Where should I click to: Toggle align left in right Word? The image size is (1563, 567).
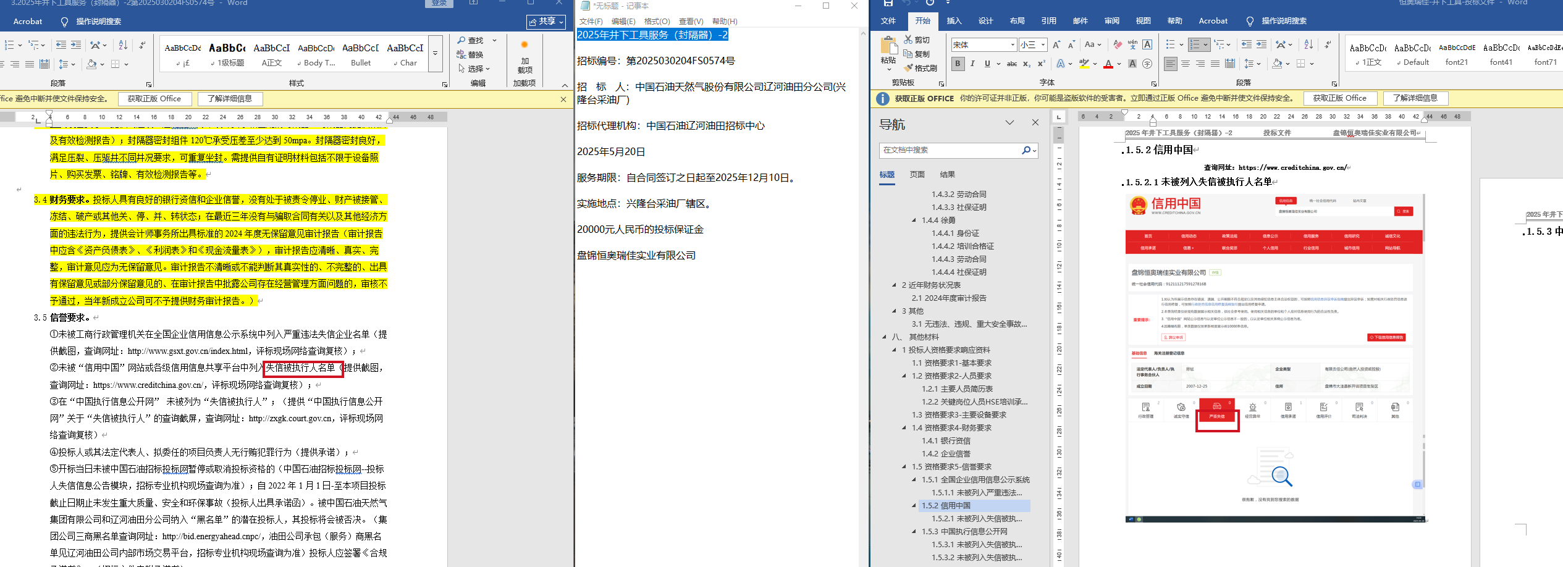pos(1171,64)
